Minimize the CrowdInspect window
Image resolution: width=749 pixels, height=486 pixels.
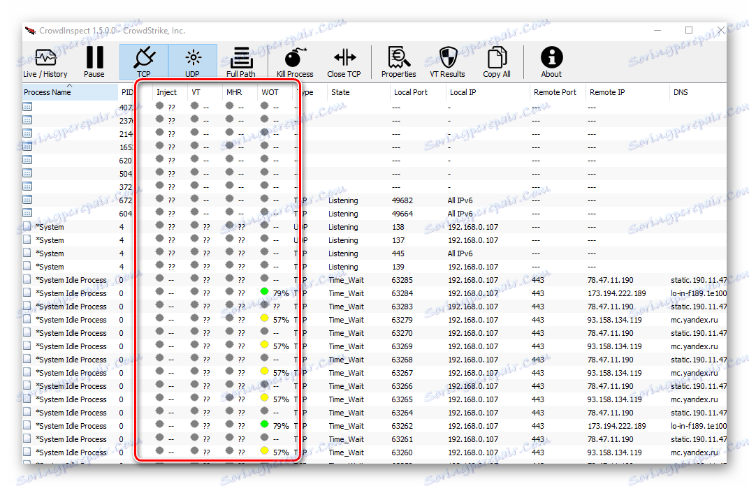(657, 30)
